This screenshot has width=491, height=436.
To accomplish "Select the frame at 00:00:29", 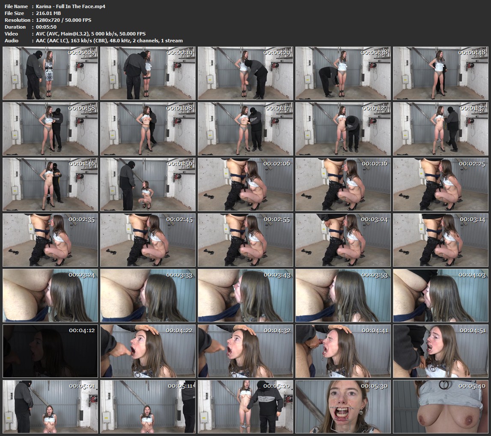I will (245, 74).
